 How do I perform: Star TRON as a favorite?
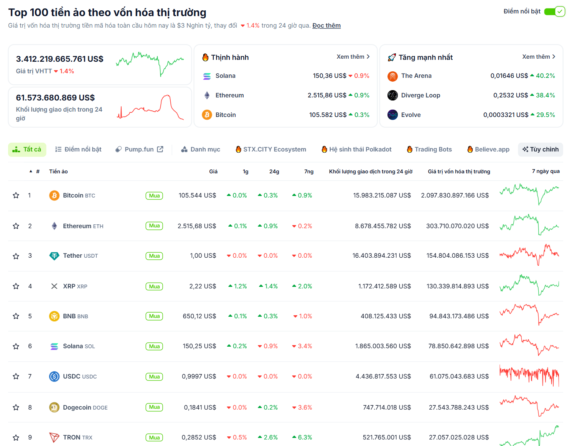click(16, 438)
